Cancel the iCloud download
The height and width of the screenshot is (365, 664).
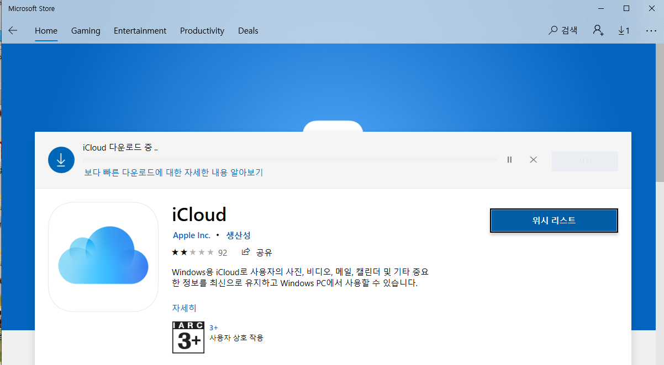pyautogui.click(x=533, y=160)
